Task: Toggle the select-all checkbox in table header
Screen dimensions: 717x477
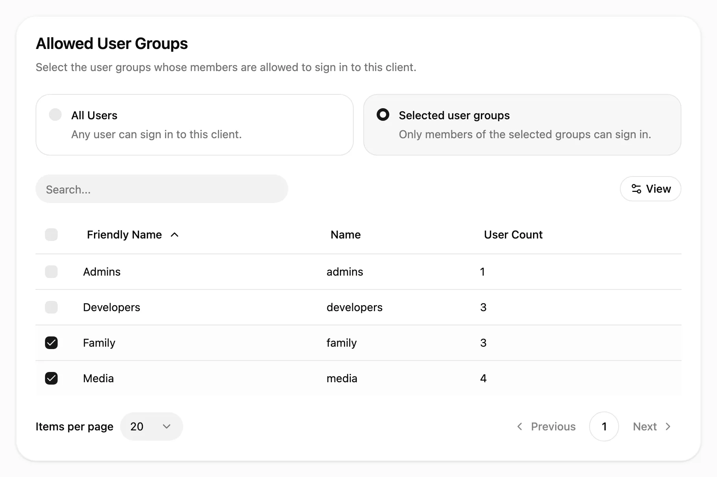Action: (51, 235)
